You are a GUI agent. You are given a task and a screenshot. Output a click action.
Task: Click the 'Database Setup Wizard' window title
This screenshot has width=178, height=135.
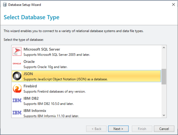pos(24,5)
